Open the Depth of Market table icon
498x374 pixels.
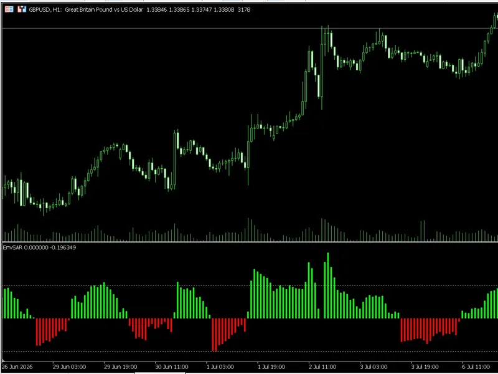point(9,9)
